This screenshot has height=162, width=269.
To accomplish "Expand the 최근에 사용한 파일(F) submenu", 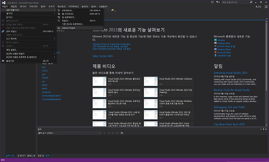I will click(28, 54).
